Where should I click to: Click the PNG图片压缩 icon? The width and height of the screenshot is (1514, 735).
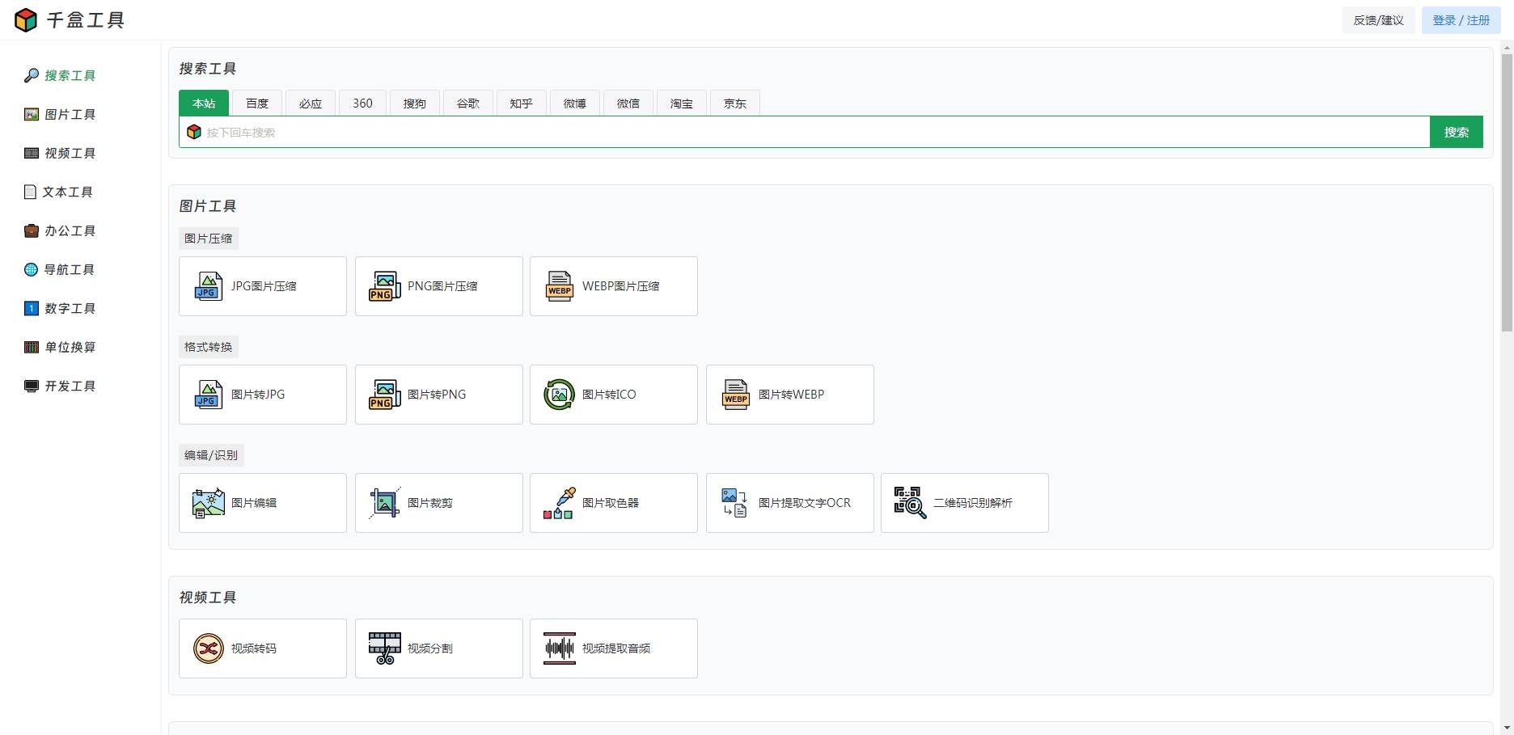(x=384, y=286)
